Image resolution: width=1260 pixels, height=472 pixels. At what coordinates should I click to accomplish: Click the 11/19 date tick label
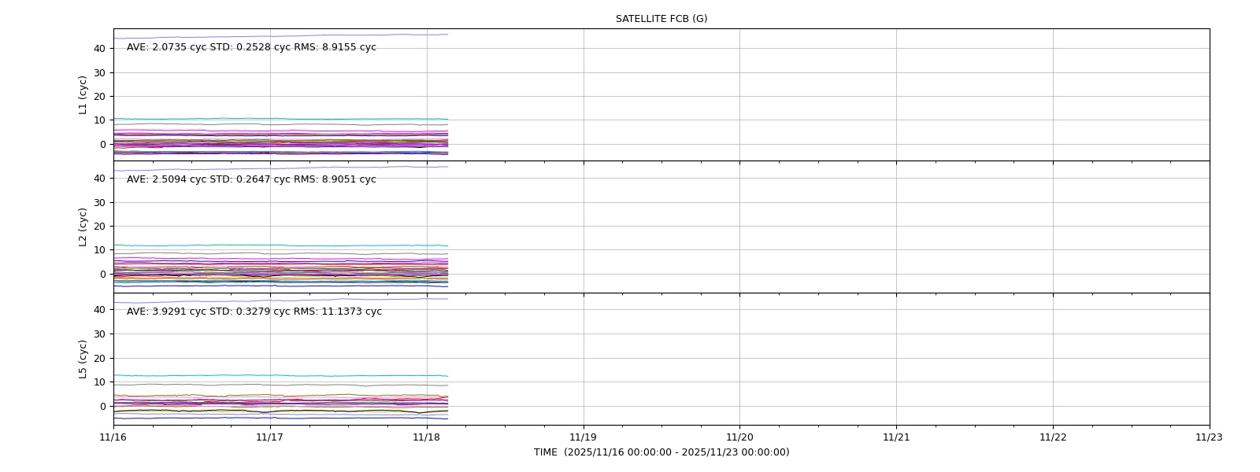click(584, 437)
